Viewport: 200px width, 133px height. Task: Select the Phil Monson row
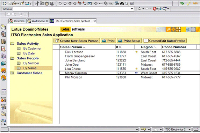(x=130, y=77)
